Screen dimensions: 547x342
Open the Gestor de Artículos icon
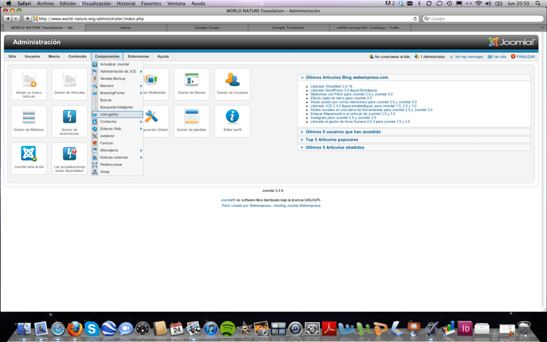70,84
